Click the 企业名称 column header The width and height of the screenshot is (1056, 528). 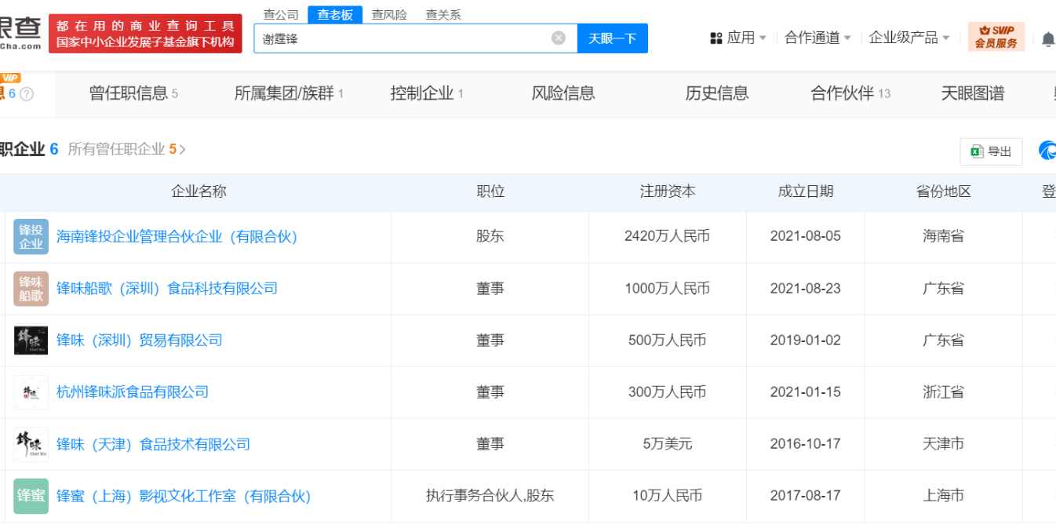(198, 191)
